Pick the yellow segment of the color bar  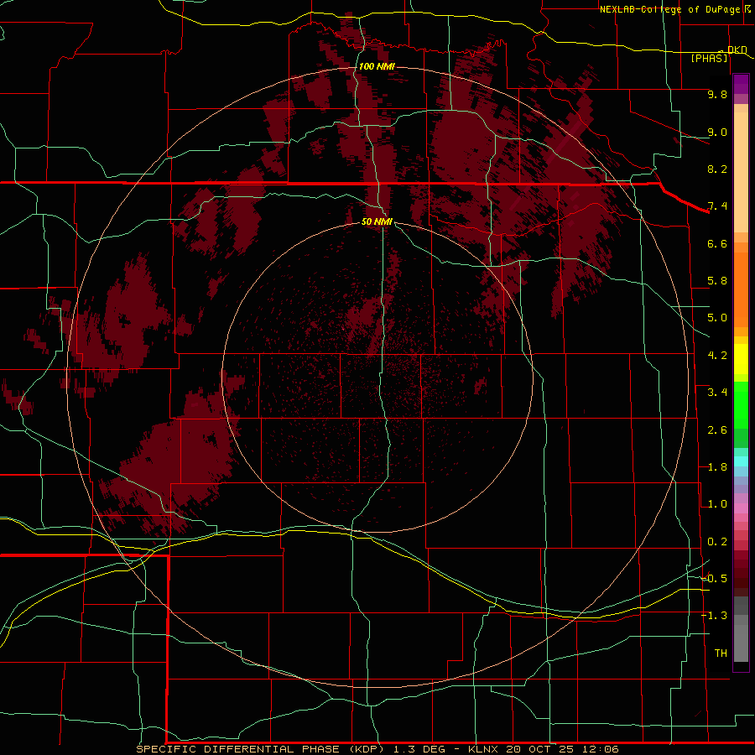[x=741, y=359]
